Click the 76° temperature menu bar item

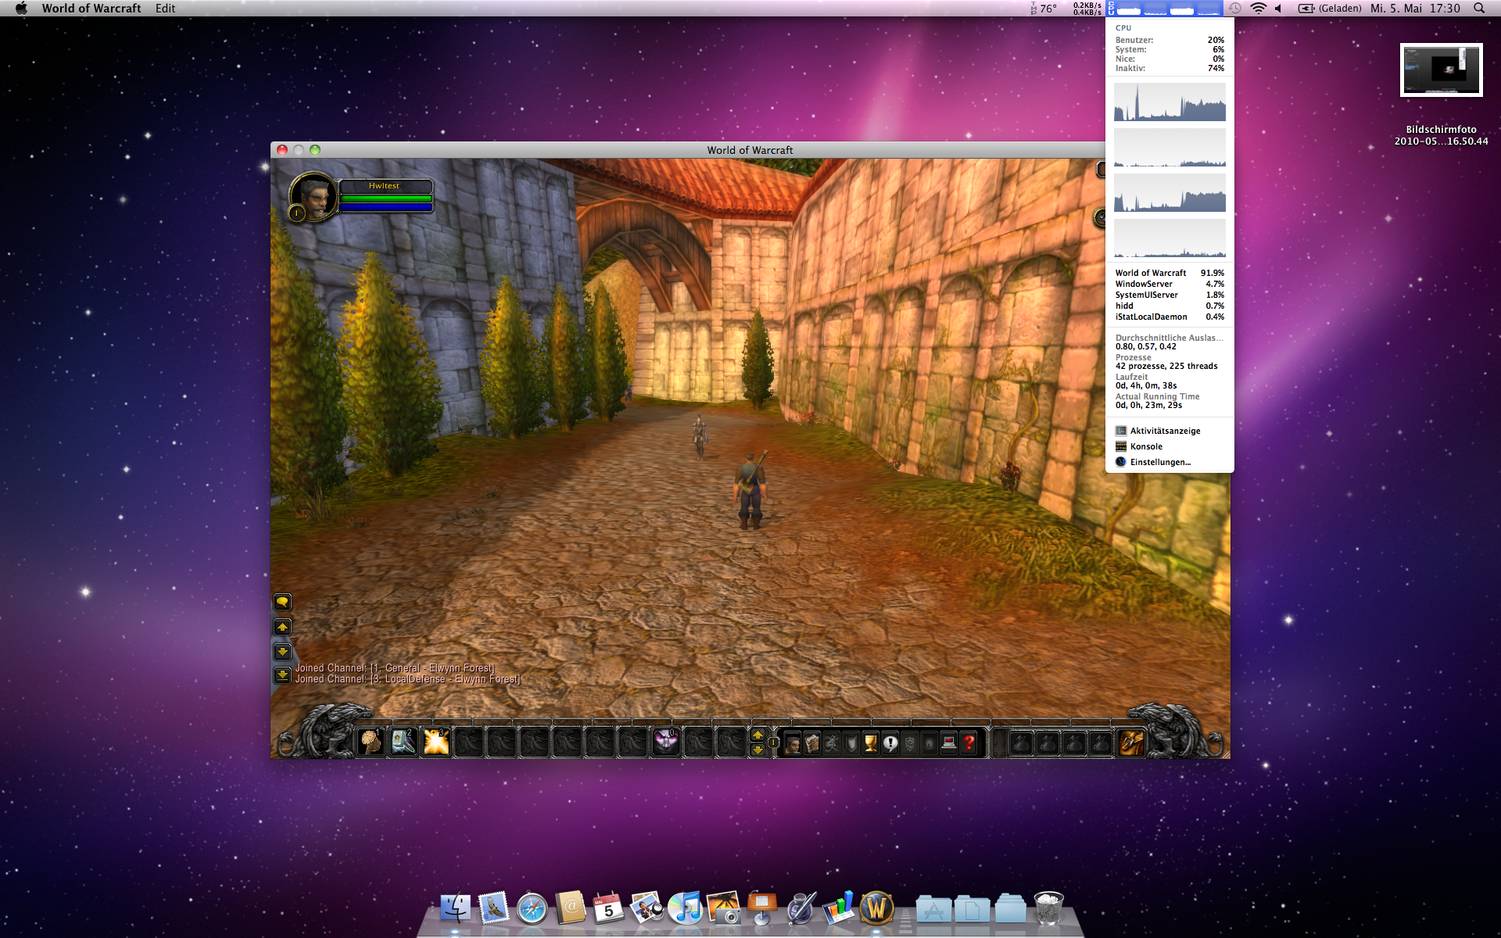(1044, 8)
